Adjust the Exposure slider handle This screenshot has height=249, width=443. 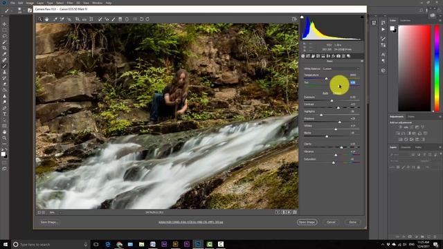332,100
